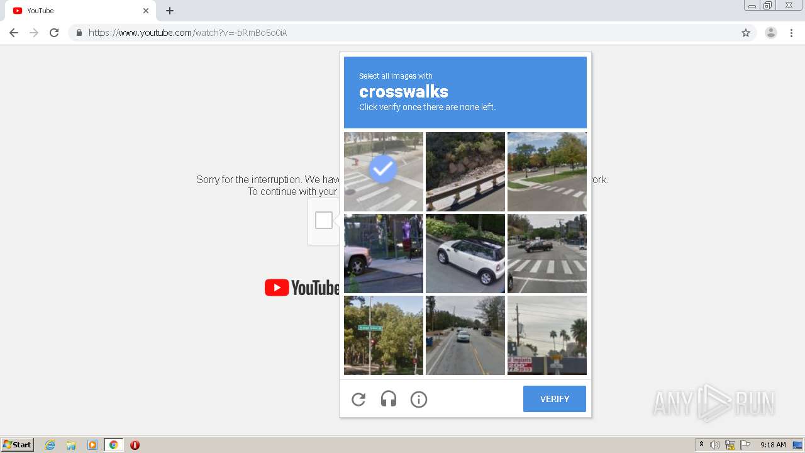The image size is (805, 453).
Task: Click the reCAPTCHA reload challenge icon
Action: coord(358,399)
